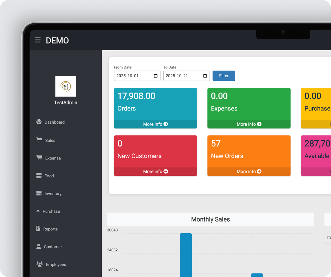Open More info on New Orders card
Image resolution: width=331 pixels, height=277 pixels.
[249, 172]
